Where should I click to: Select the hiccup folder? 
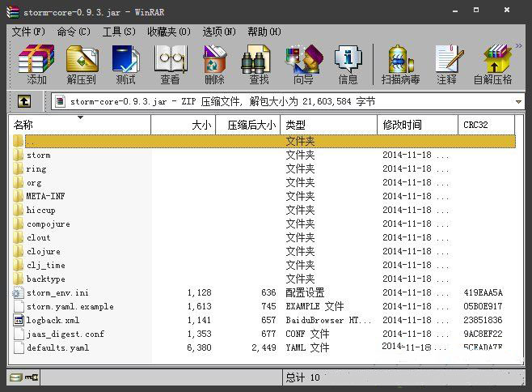[40, 210]
